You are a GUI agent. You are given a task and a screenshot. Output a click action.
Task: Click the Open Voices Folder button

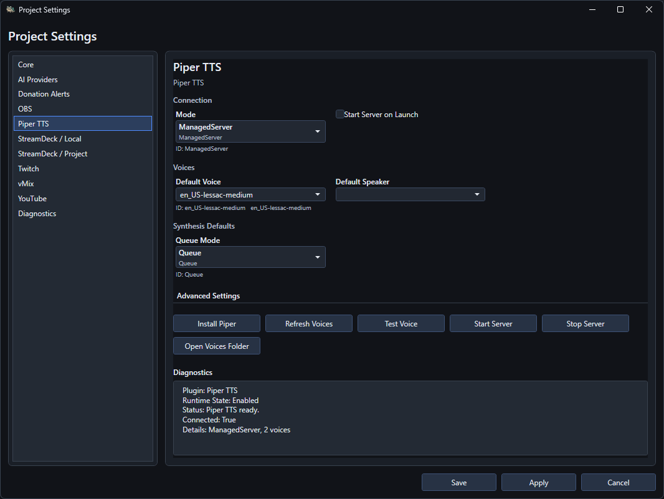(216, 346)
